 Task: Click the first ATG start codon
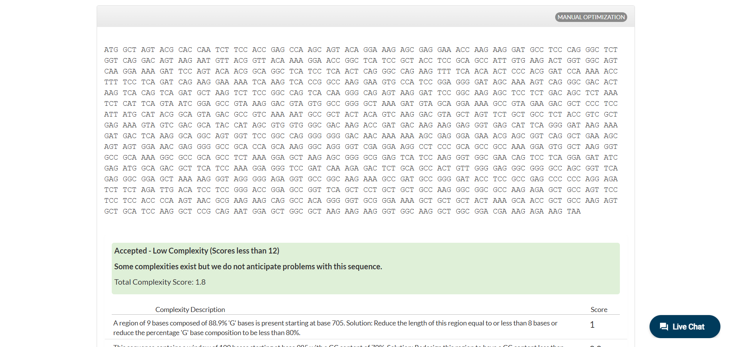point(111,50)
